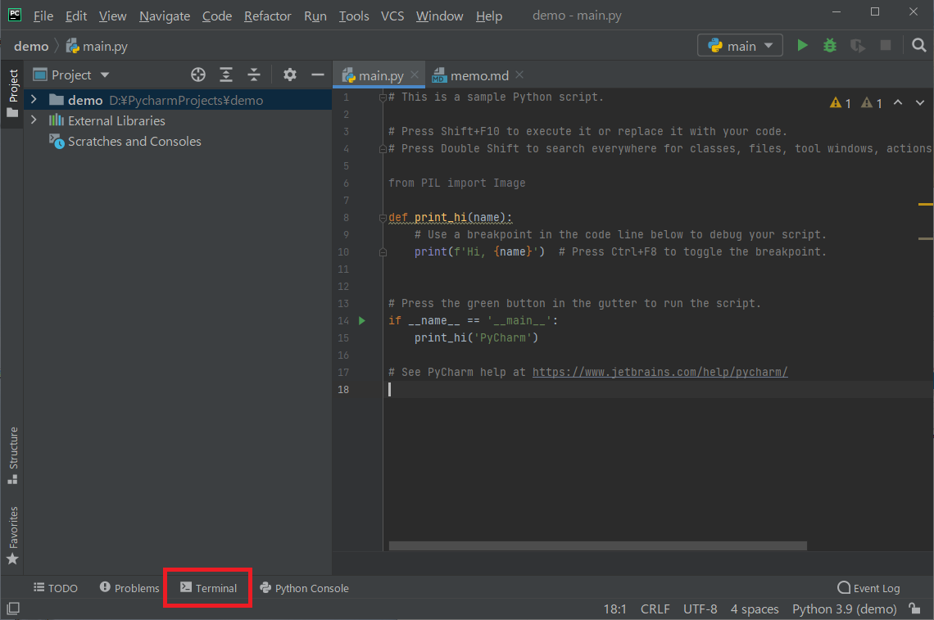Click the UTF-8 encoding selector
The width and height of the screenshot is (934, 620).
click(x=700, y=609)
